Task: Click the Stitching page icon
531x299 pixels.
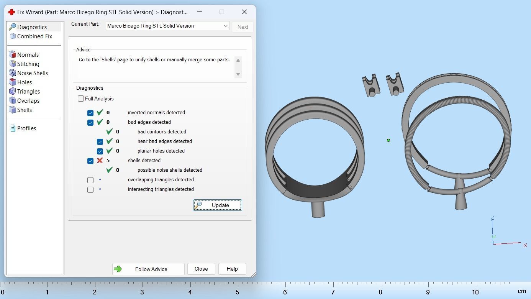Action: click(12, 64)
